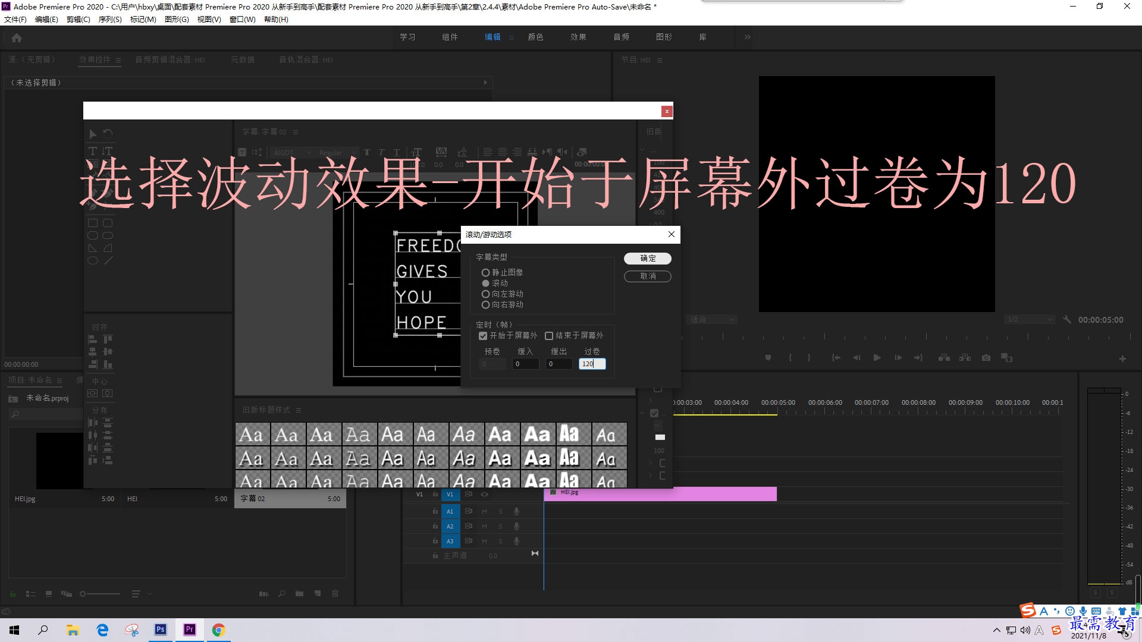Viewport: 1142px width, 642px height.
Task: Click Go to In point button
Action: tap(836, 358)
